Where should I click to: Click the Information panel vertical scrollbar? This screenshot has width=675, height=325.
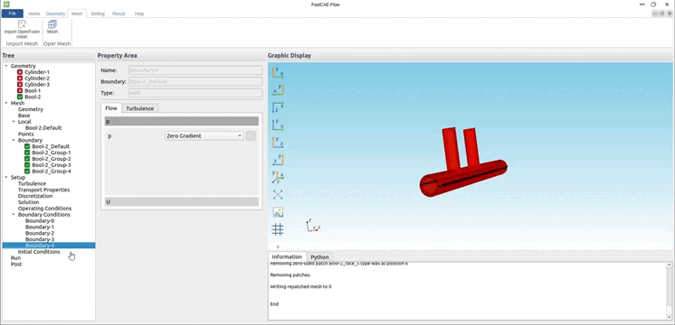(669, 291)
